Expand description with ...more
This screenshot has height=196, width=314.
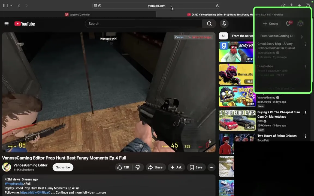[101, 193]
